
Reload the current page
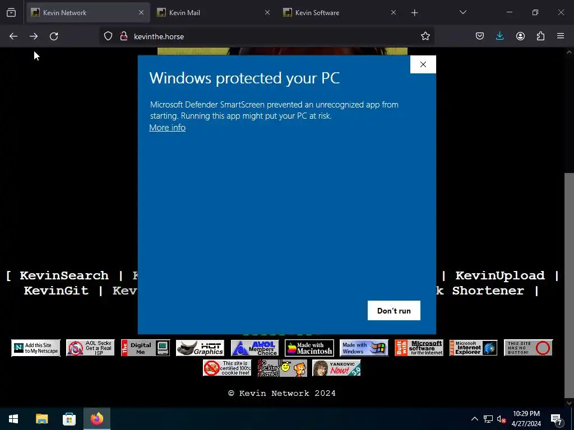click(54, 36)
